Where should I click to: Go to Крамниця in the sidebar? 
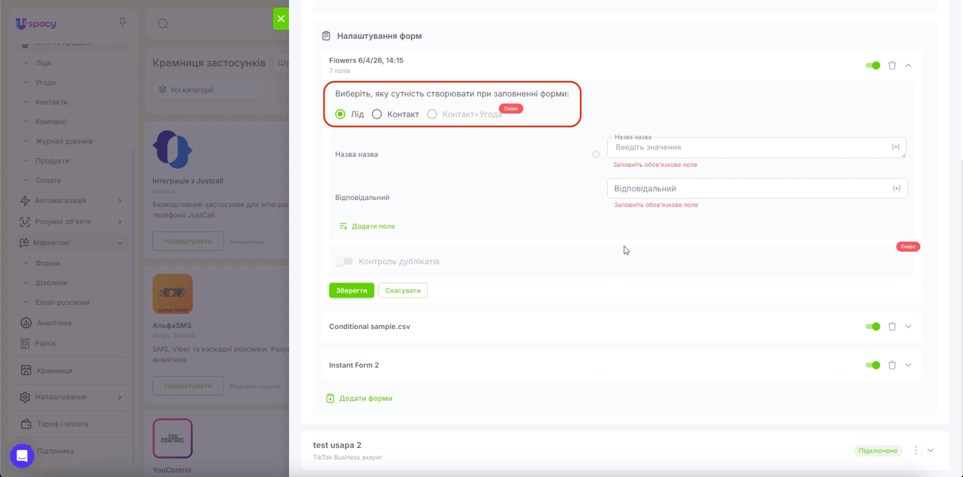tap(55, 371)
